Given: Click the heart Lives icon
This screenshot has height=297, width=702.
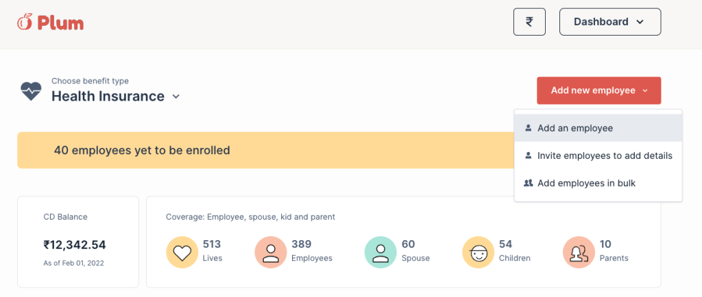Looking at the screenshot, I should [182, 253].
